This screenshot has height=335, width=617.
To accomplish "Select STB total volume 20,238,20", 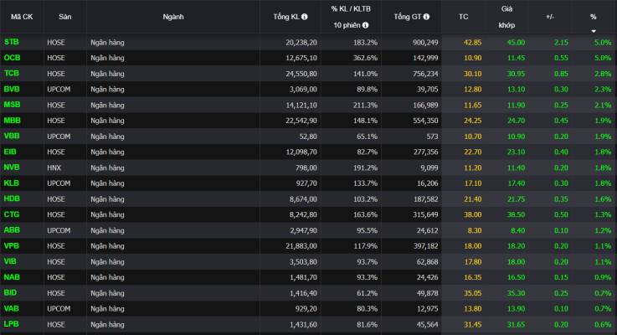I will (x=301, y=42).
